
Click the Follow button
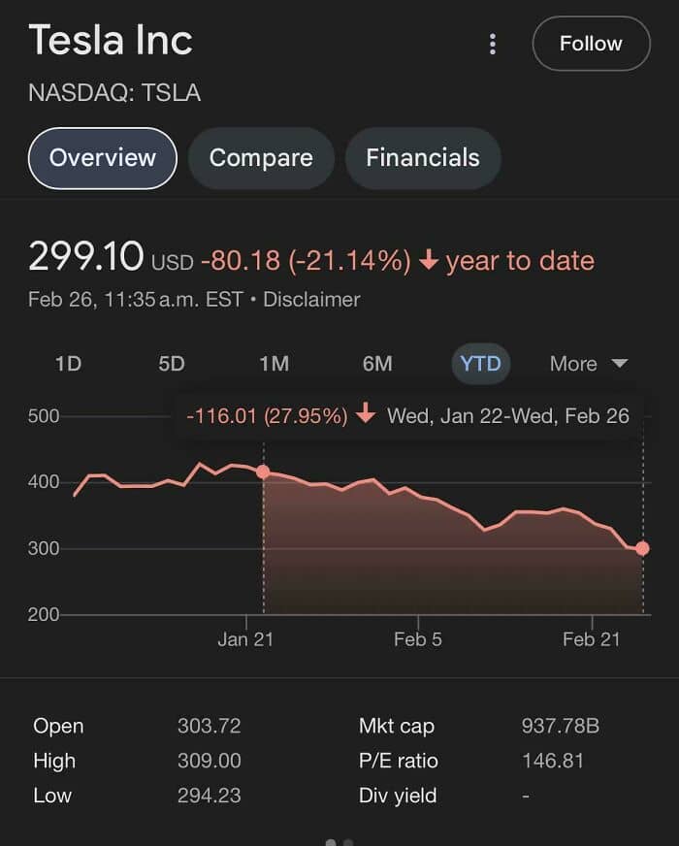click(x=591, y=44)
